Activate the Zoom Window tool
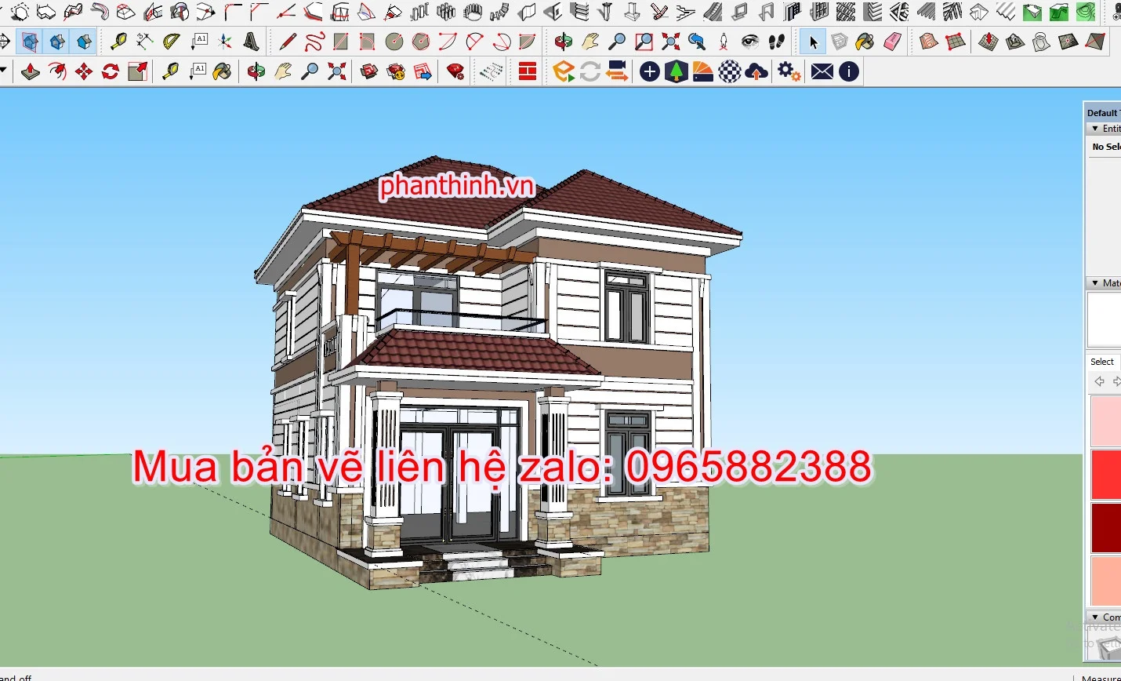 pyautogui.click(x=644, y=42)
